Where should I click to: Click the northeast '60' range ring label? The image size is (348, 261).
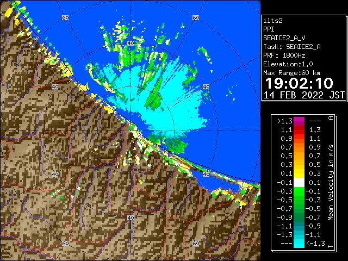(196, 17)
